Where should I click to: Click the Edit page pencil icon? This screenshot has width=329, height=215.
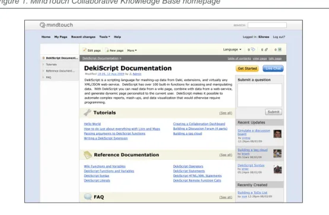click(85, 50)
